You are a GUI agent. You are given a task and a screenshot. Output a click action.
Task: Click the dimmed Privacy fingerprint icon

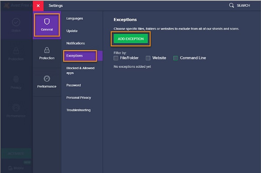tap(16, 79)
